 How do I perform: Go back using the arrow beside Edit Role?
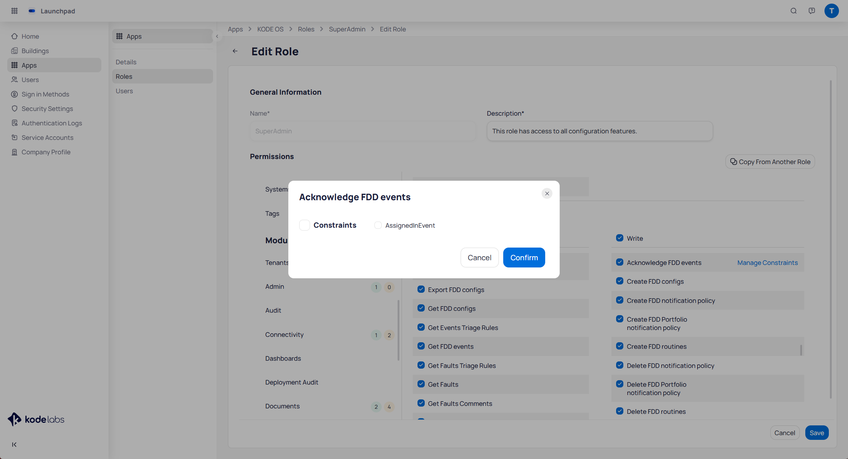[235, 51]
